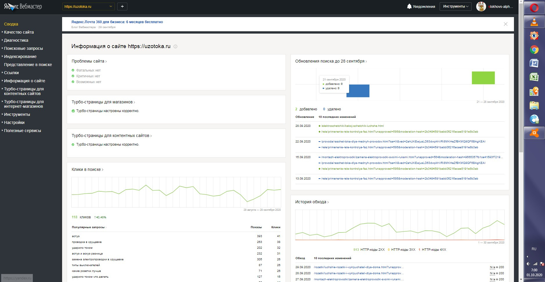
Task: Click the plus button to add site
Action: pos(122,6)
